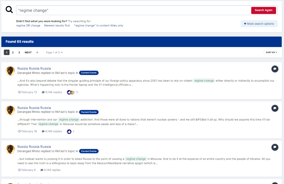Click the NEXT page link

pos(28,52)
